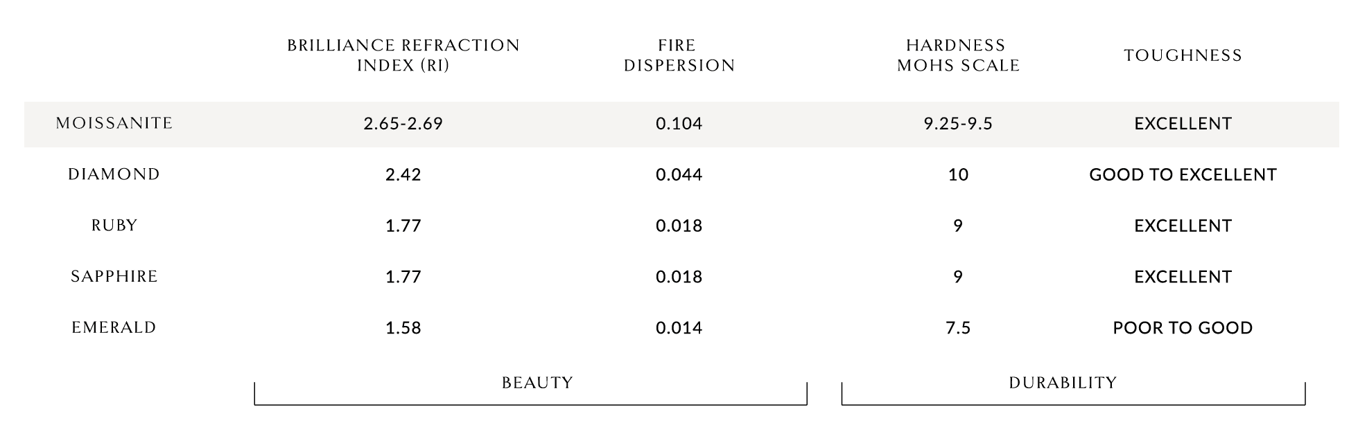The height and width of the screenshot is (445, 1367).
Task: Click the Ruby gemstone label
Action: (x=114, y=226)
